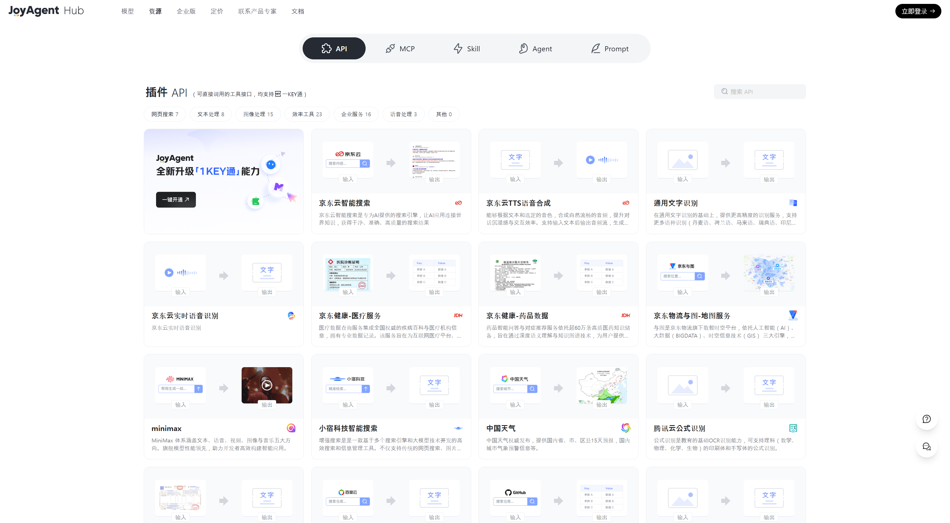The image size is (950, 523).
Task: Filter by 效率工具 category
Action: tap(307, 114)
